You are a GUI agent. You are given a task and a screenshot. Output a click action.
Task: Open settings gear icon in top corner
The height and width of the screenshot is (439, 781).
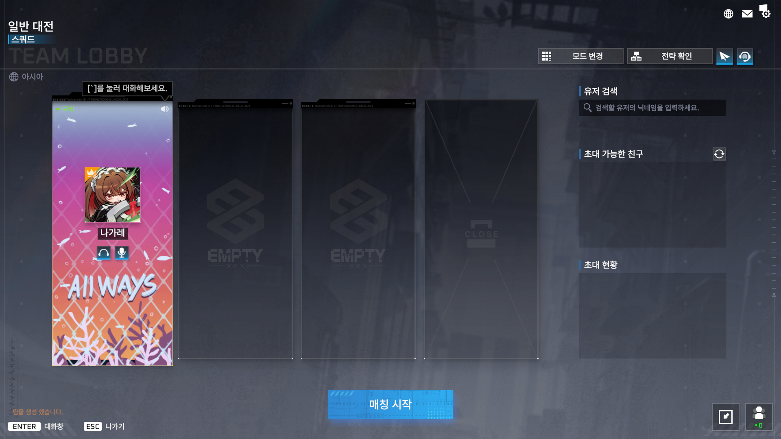pyautogui.click(x=765, y=11)
